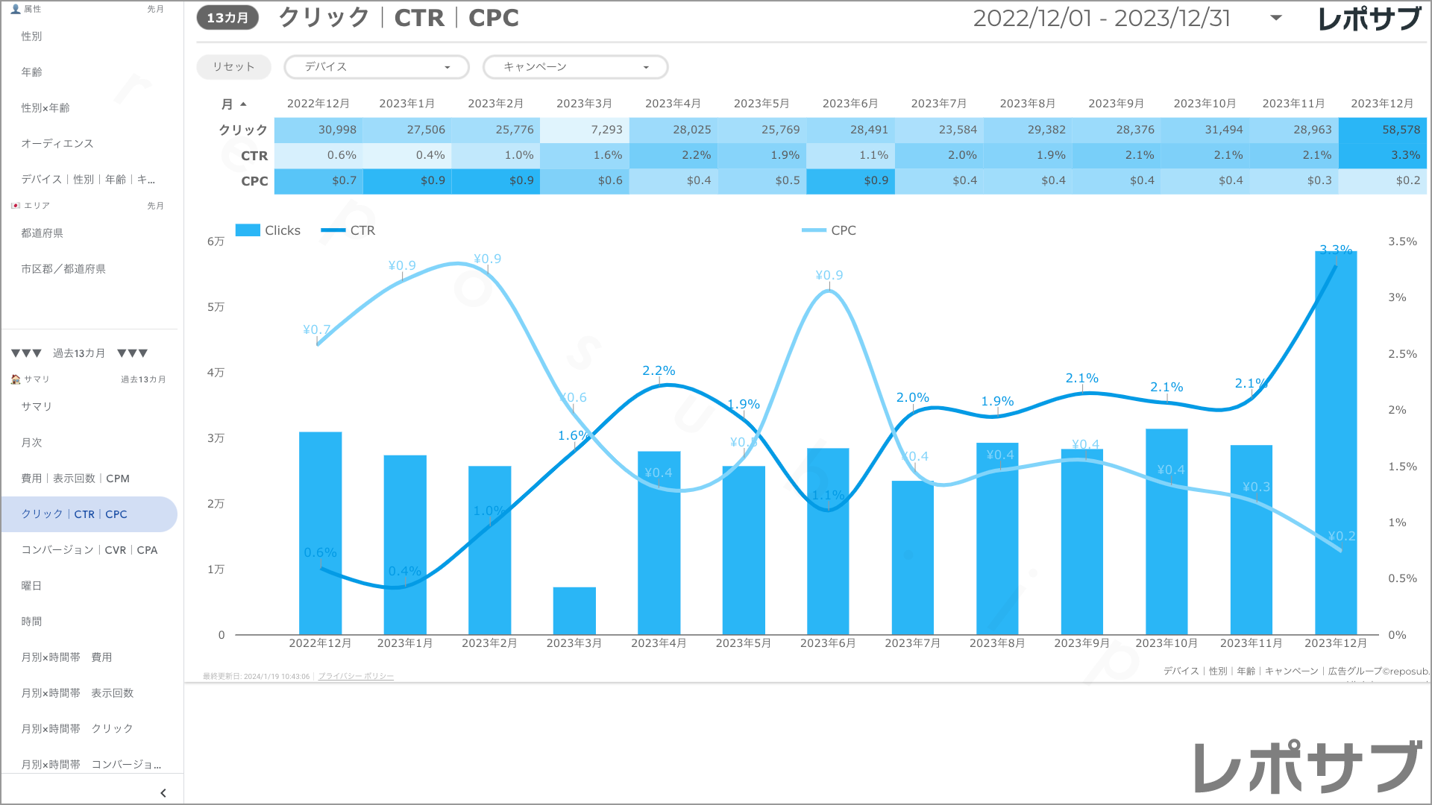
Task: Click the Japan flag icon beside エリア
Action: pos(16,206)
